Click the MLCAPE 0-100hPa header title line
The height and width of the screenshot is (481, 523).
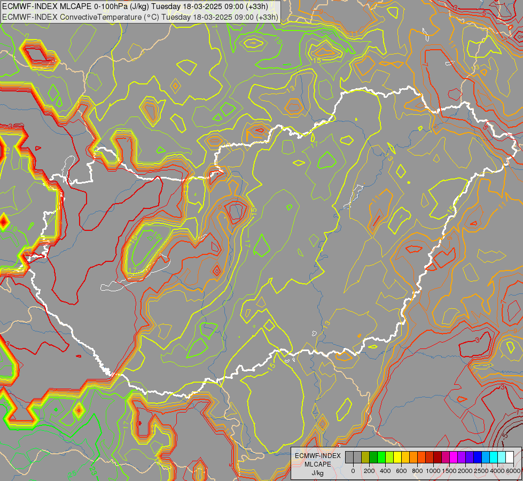point(135,6)
